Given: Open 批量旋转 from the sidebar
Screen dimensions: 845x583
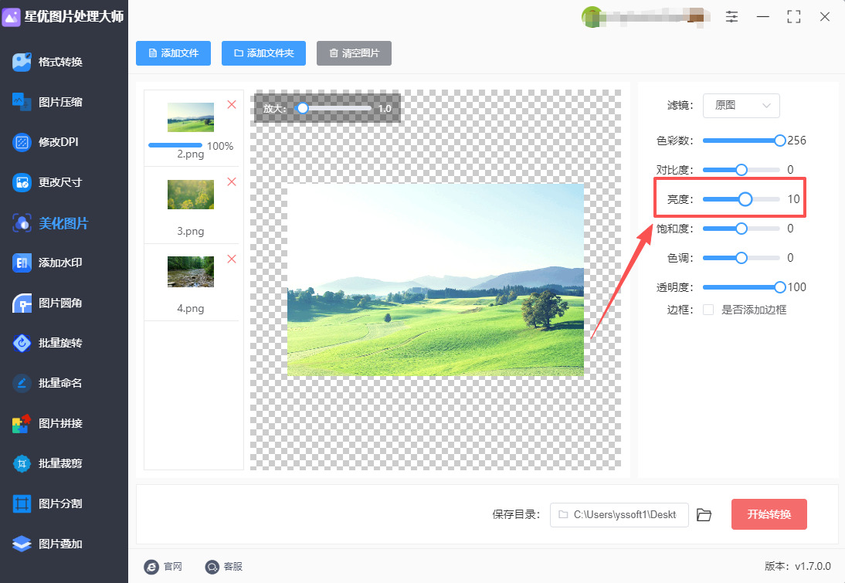Looking at the screenshot, I should point(47,343).
